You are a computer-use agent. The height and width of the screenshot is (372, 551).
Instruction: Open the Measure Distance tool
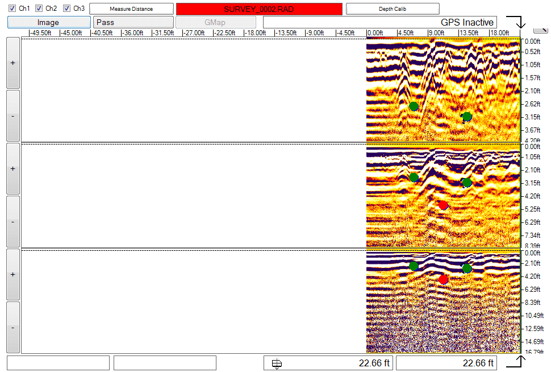(131, 8)
